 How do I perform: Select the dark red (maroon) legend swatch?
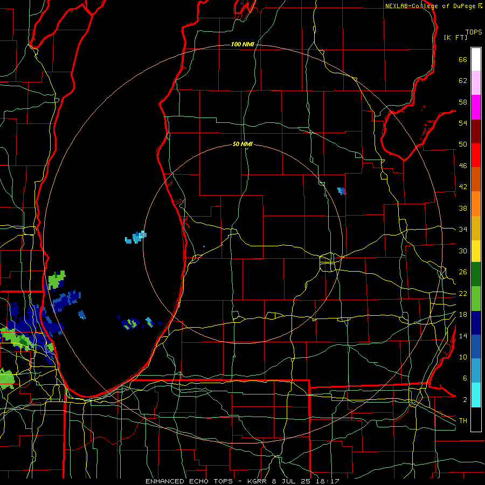[x=476, y=131]
